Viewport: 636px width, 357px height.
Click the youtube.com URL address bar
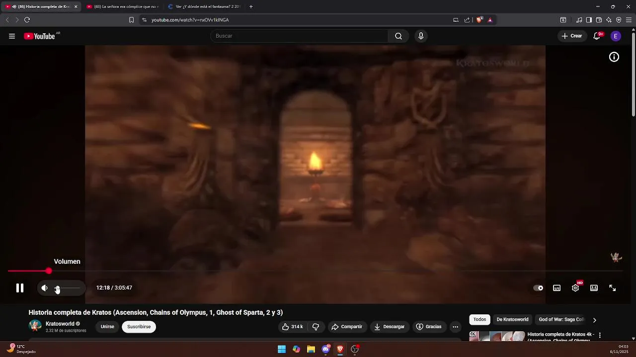click(190, 20)
